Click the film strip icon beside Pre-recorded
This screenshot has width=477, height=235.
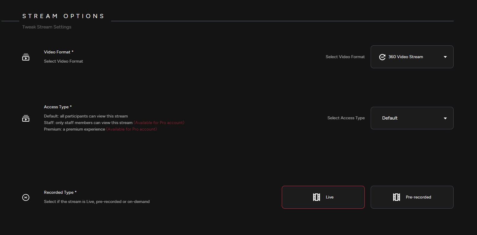[396, 197]
